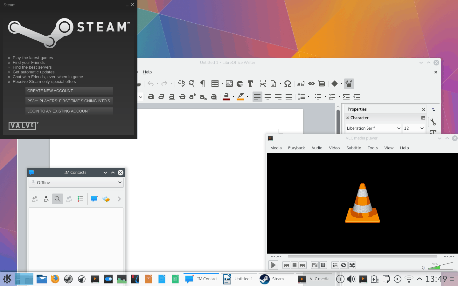Decrease paragraph indent in Writer
Viewport: 458px width, 286px height.
357,97
